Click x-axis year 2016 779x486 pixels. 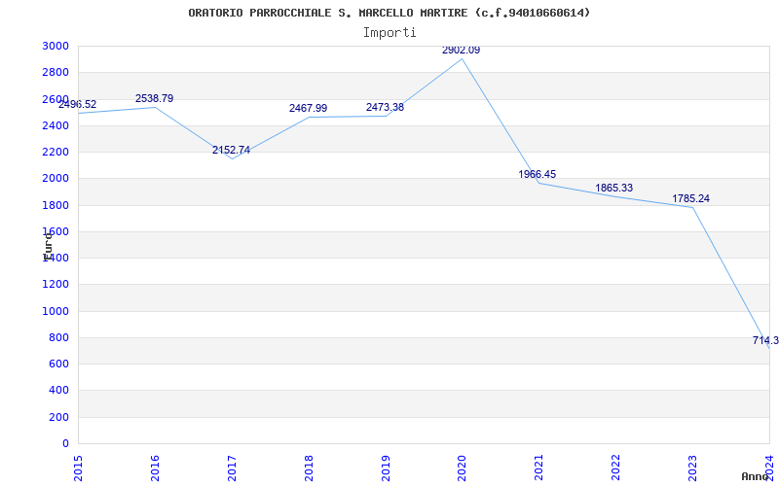[155, 468]
